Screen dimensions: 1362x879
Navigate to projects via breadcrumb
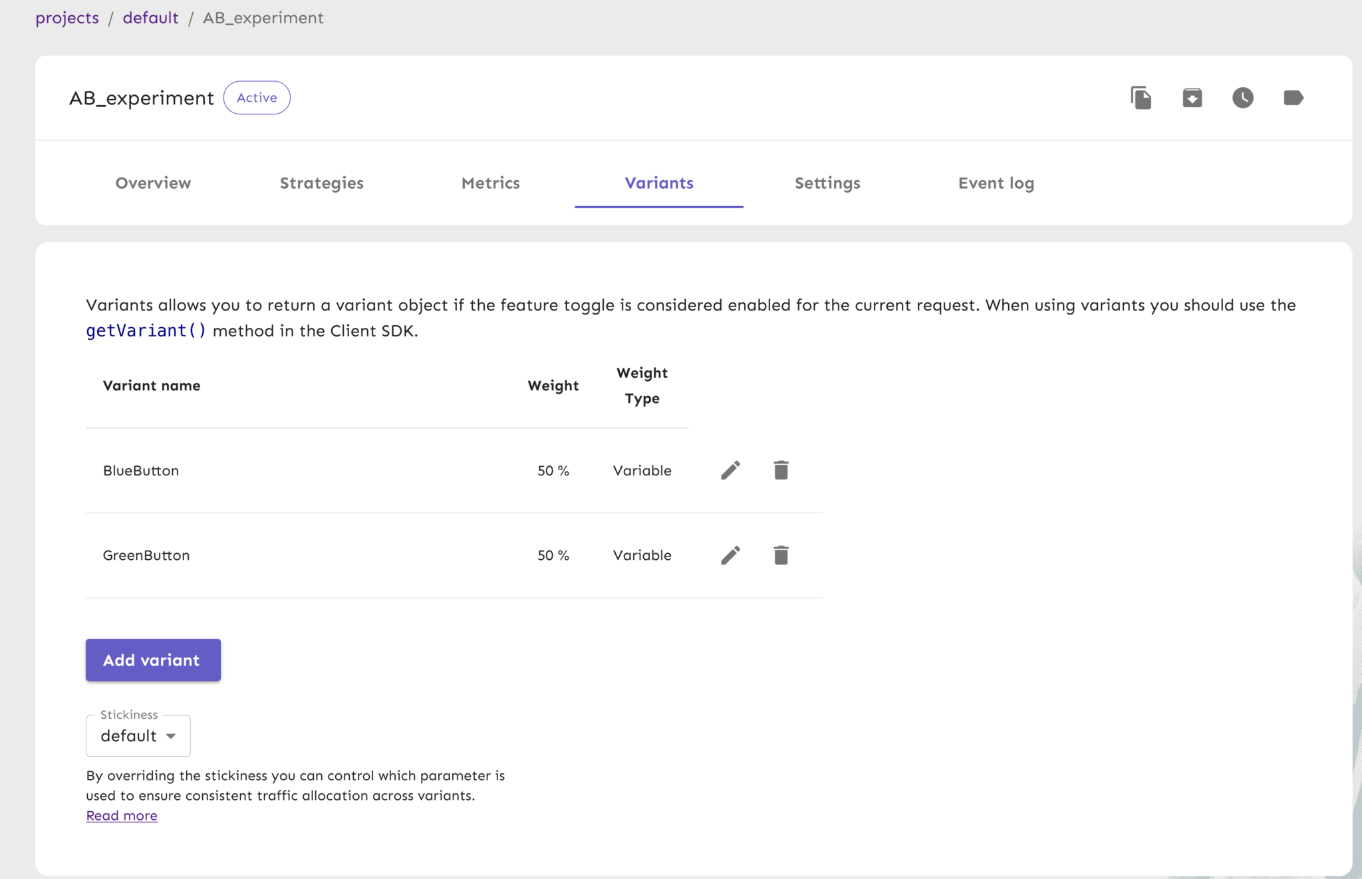coord(67,17)
